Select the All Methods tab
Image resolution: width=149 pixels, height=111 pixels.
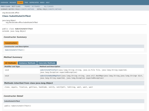coord(10,63)
